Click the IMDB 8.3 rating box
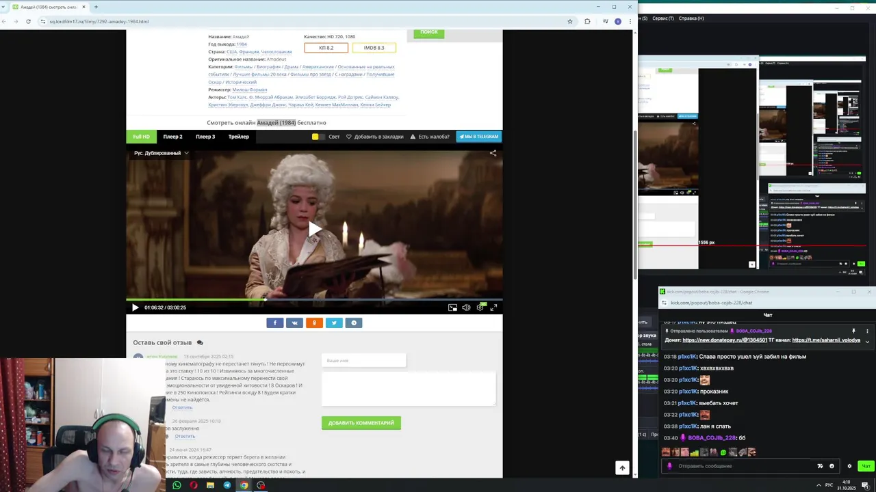876x492 pixels. (x=374, y=48)
